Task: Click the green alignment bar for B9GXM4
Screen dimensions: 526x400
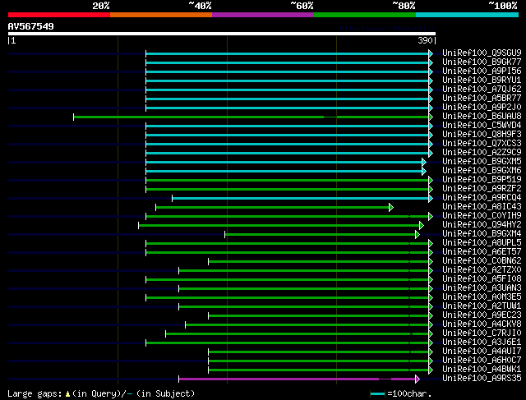Action: click(x=320, y=235)
